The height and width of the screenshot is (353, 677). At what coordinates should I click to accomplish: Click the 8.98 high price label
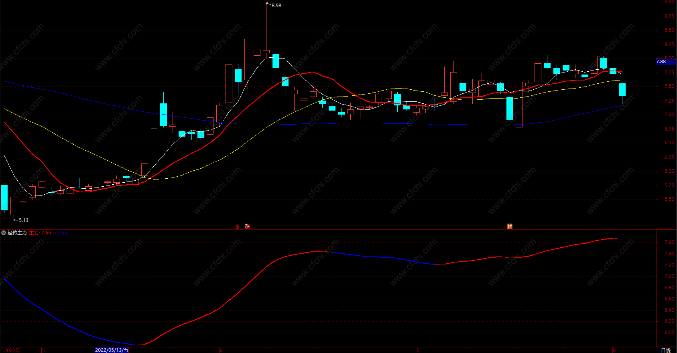(276, 6)
